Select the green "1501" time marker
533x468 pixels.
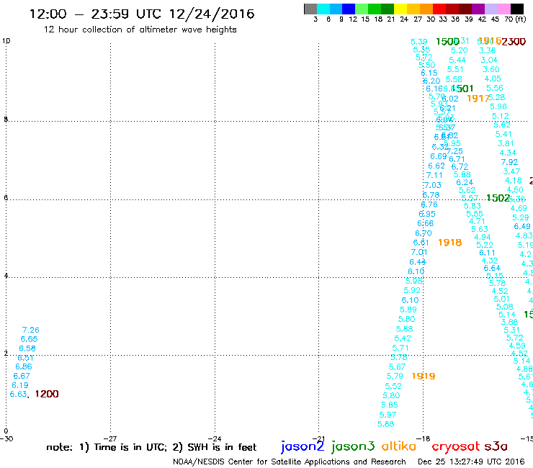462,89
